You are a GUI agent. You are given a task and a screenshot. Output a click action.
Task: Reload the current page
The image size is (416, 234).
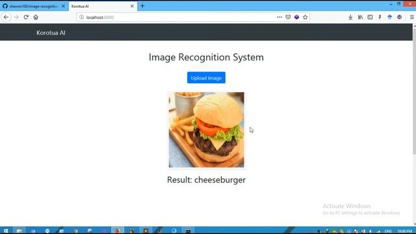pyautogui.click(x=26, y=18)
